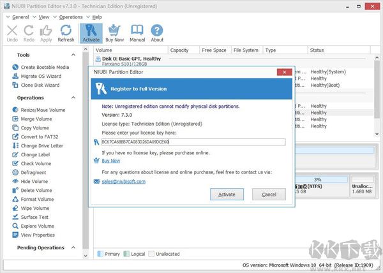This screenshot has width=383, height=273.
Task: Collapse the Pending Operations section
Action: [x=73, y=247]
